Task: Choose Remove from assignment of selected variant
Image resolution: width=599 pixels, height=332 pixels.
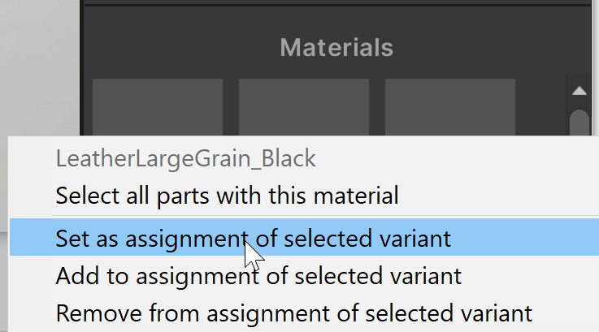Action: coord(293,313)
